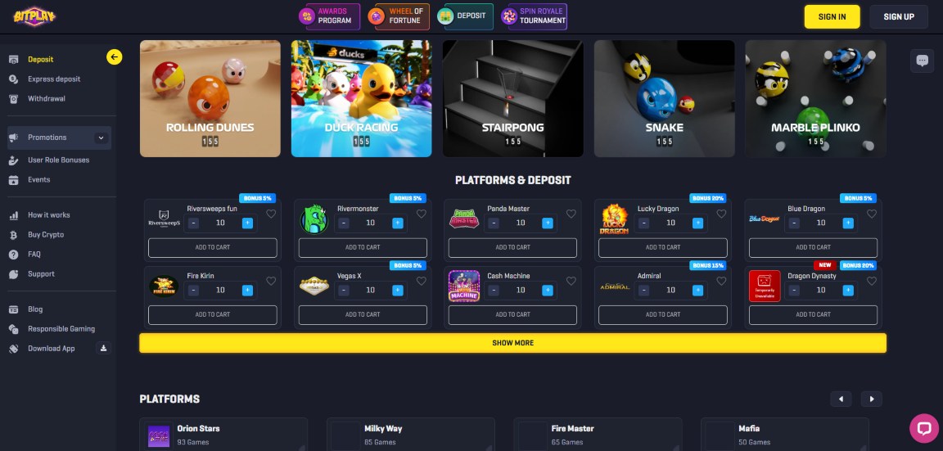This screenshot has height=451, width=943.
Task: Open Wheel of Fortune top menu item
Action: tap(399, 16)
